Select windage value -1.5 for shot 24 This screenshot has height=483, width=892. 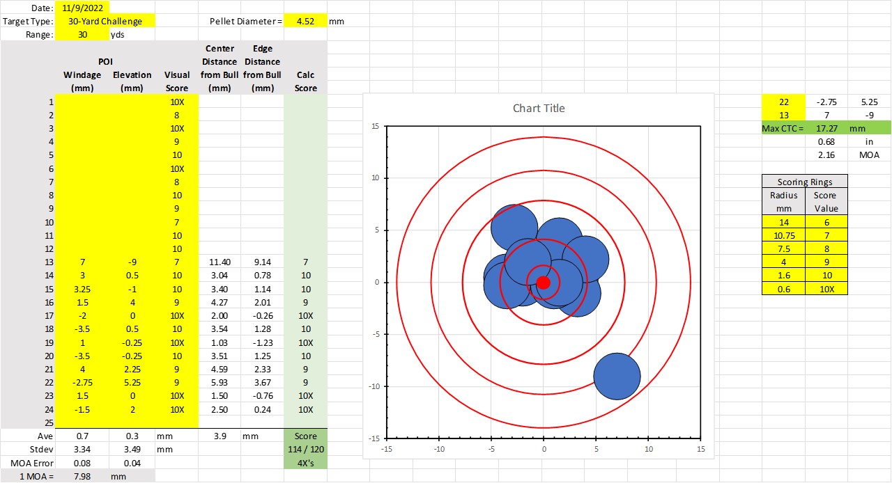click(x=82, y=409)
